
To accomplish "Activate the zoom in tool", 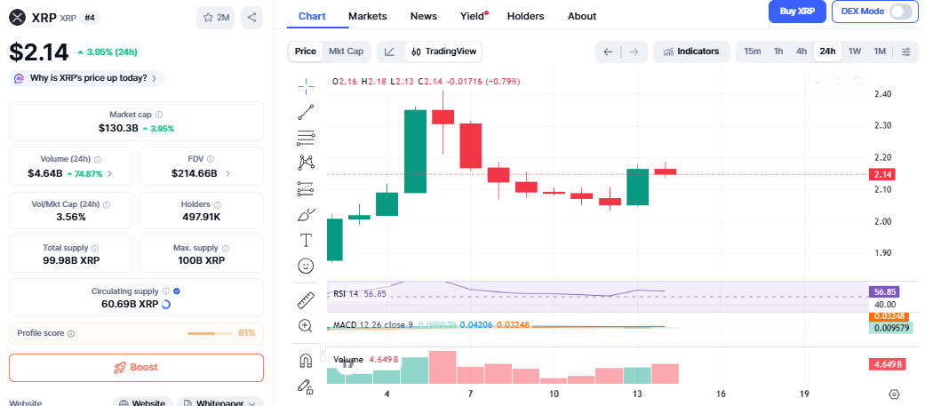I will 306,326.
